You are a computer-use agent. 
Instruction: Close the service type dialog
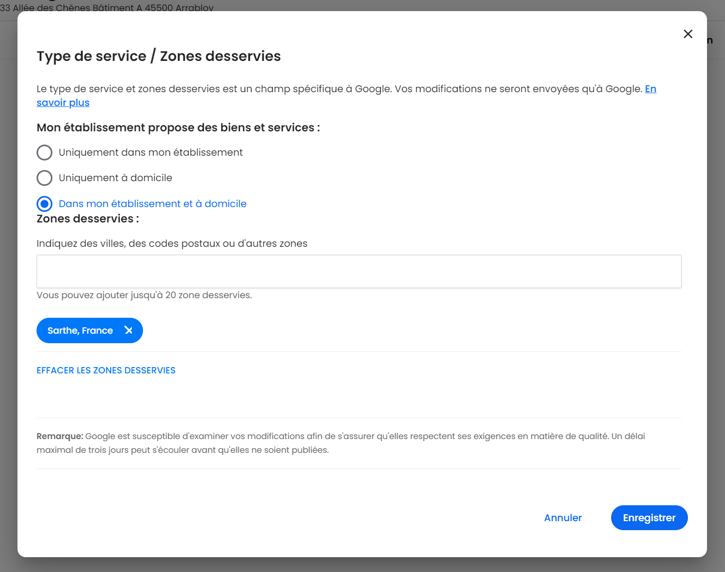click(x=688, y=34)
